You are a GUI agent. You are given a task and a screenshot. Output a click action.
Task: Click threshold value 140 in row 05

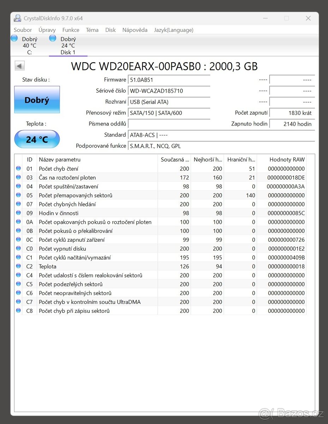point(251,195)
